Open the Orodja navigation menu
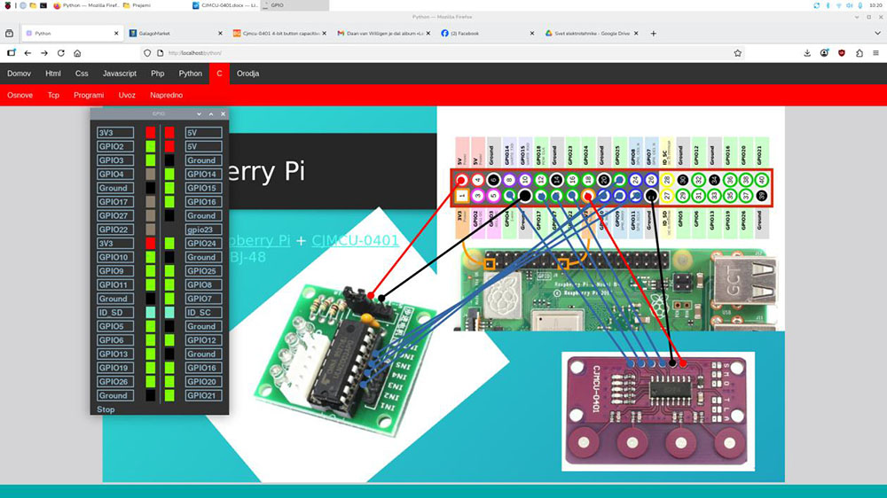Image resolution: width=887 pixels, height=498 pixels. (247, 74)
